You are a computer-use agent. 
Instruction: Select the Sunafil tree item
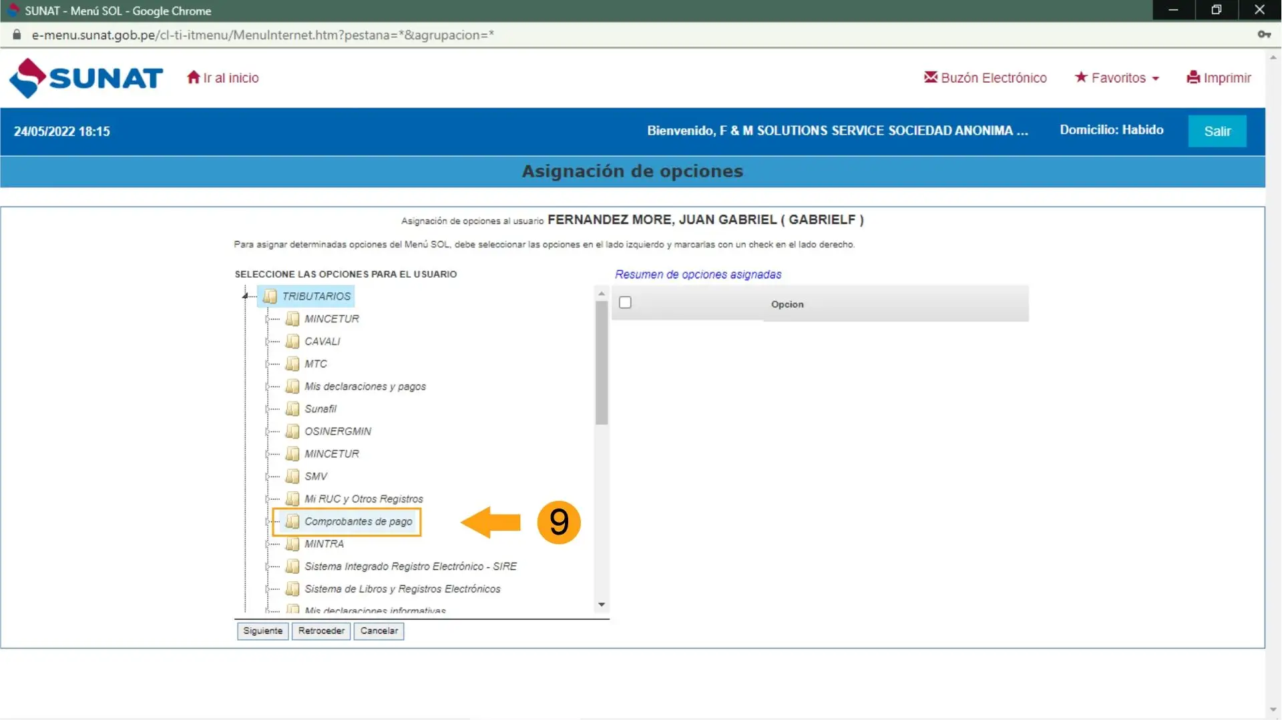[320, 409]
